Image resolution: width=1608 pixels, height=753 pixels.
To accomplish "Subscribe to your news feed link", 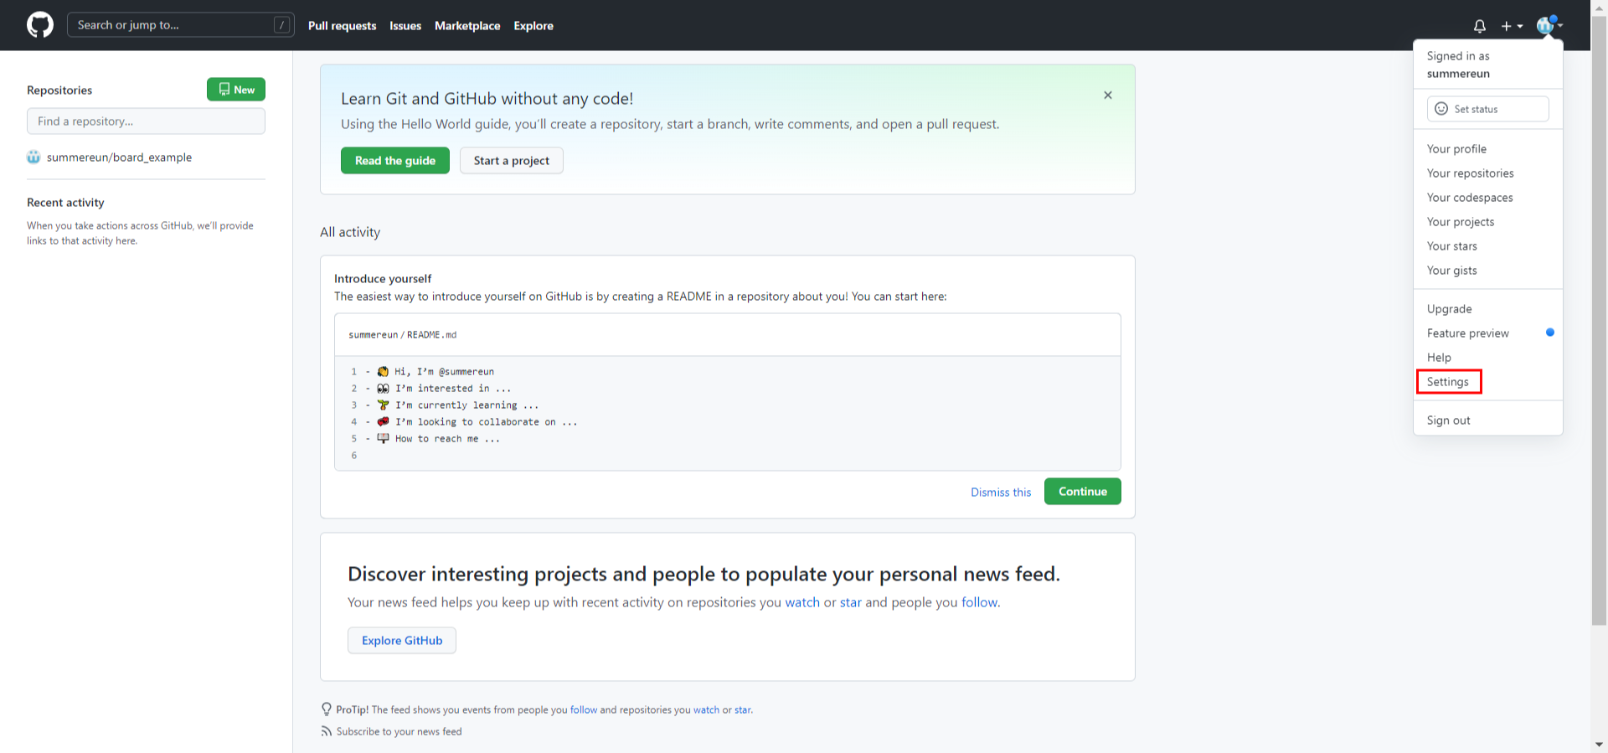I will point(399,732).
